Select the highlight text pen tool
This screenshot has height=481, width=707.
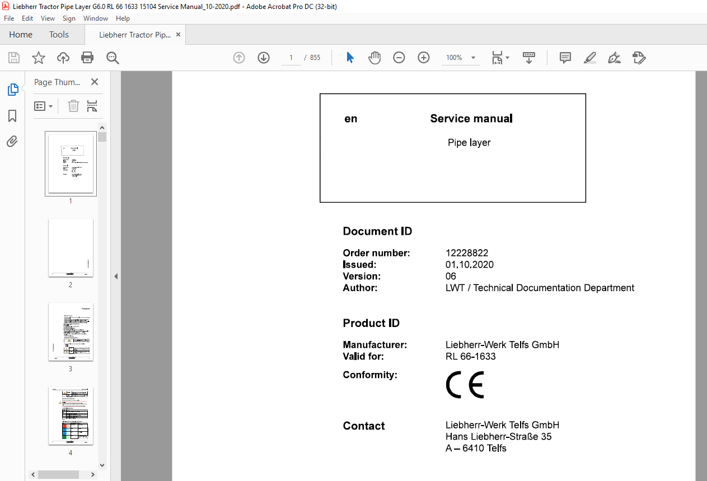(x=590, y=58)
